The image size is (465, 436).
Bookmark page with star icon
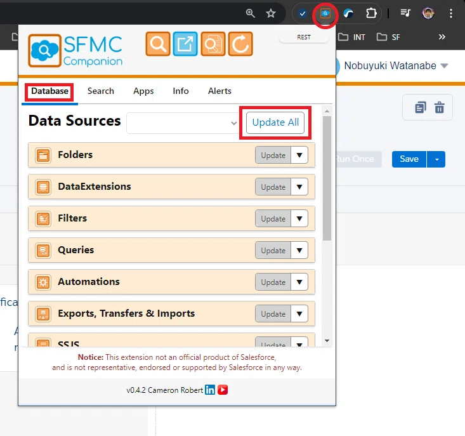coord(271,13)
